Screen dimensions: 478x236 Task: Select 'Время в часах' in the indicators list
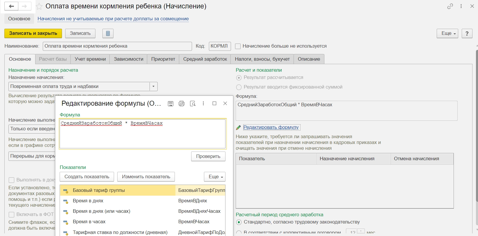click(x=89, y=222)
